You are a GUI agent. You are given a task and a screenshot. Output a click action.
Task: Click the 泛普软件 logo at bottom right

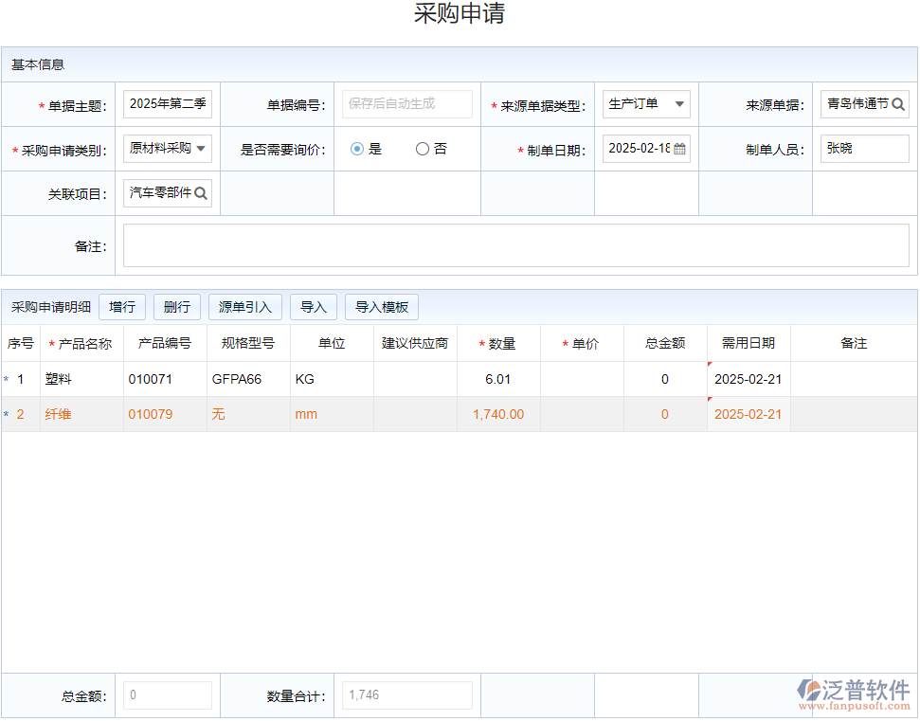click(x=848, y=690)
